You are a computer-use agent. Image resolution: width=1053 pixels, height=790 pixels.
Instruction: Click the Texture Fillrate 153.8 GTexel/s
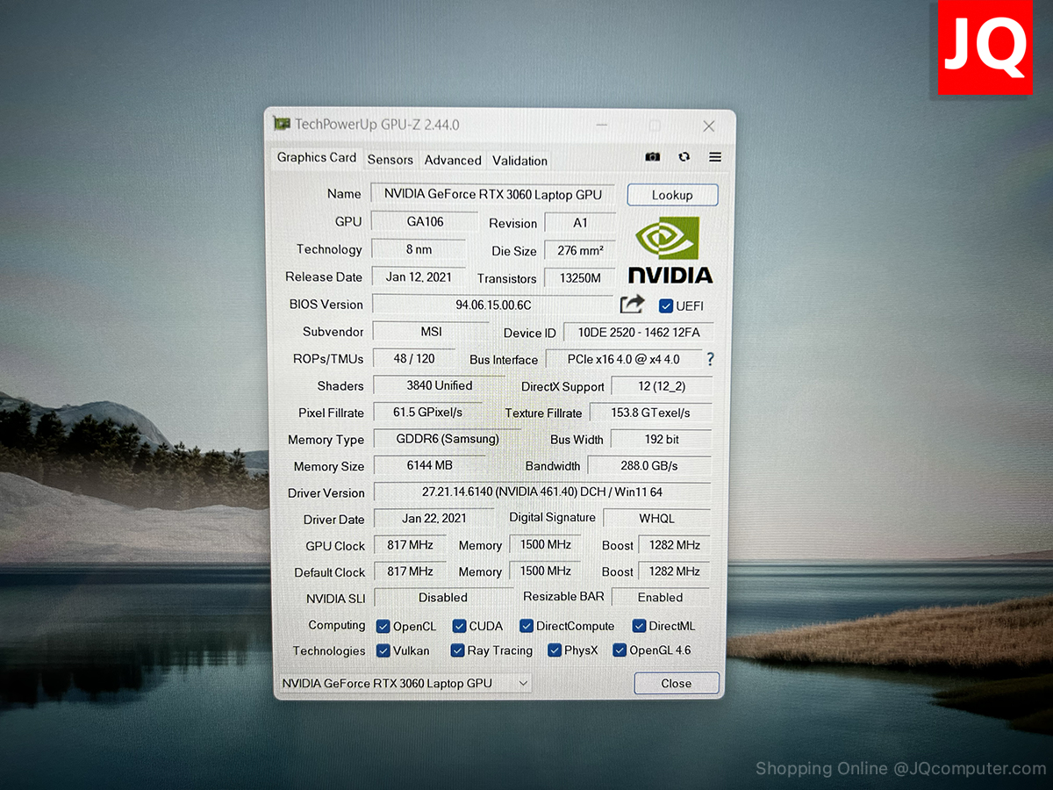(x=650, y=413)
